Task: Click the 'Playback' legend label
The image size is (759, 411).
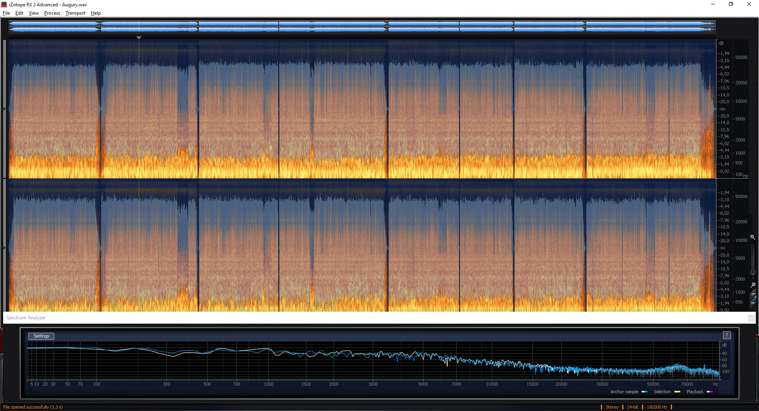Action: tap(695, 392)
